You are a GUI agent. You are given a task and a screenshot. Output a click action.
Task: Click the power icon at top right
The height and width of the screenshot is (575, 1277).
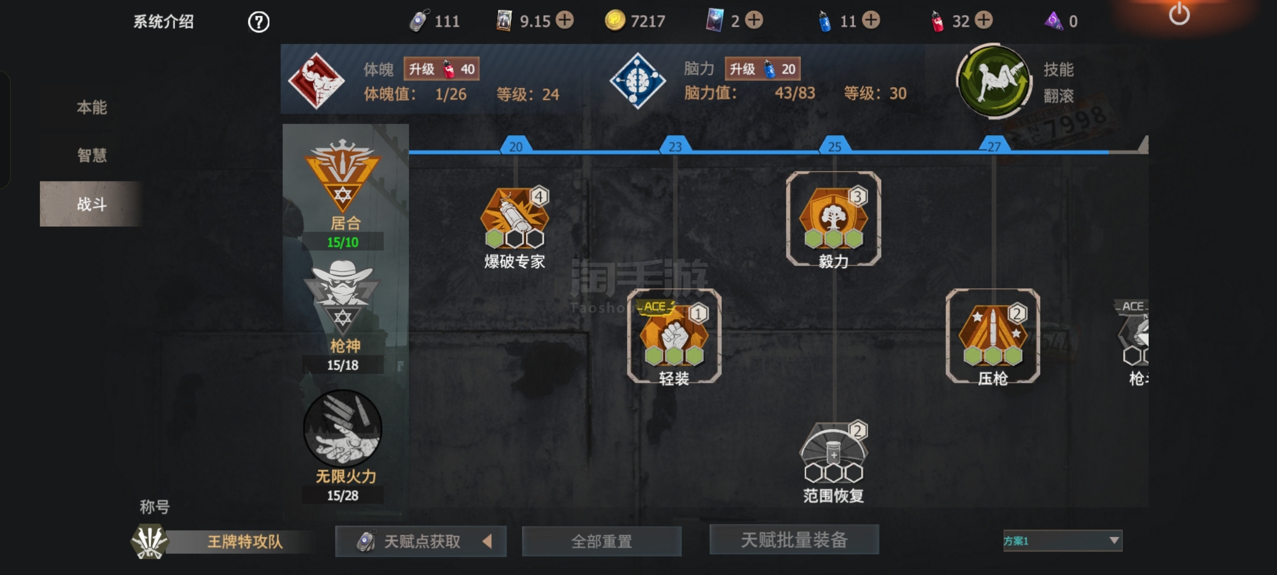click(x=1179, y=13)
